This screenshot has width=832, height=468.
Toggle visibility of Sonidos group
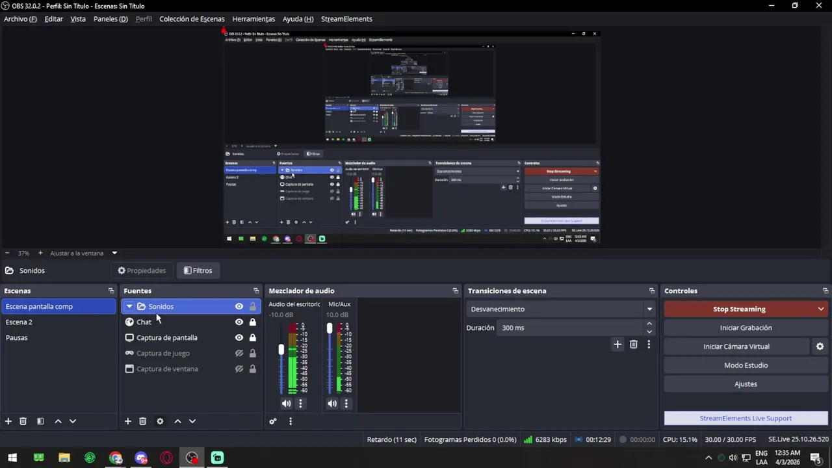(x=239, y=306)
